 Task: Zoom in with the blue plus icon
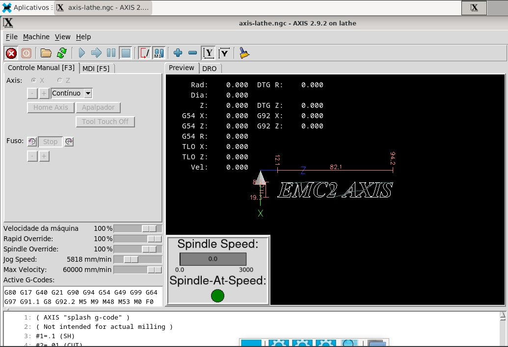(178, 53)
